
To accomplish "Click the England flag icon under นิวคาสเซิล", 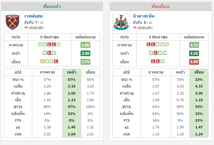I will [x=135, y=27].
